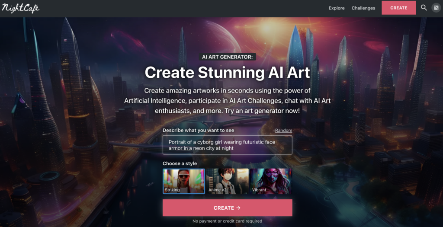Click the AI ART GENERATOR badge
Image resolution: width=443 pixels, height=227 pixels.
pos(228,57)
